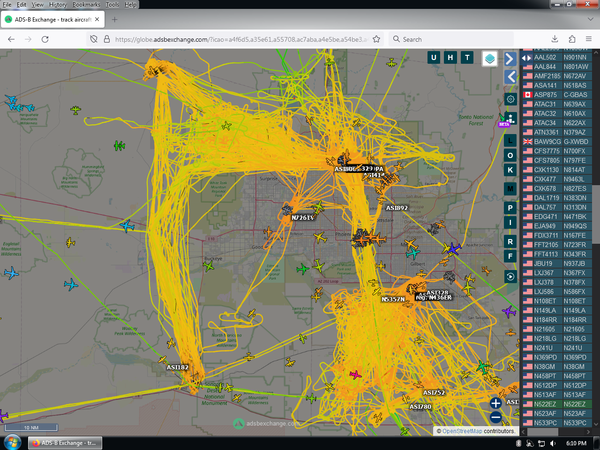Select aircraft DAL1719 in the list

coord(557,198)
